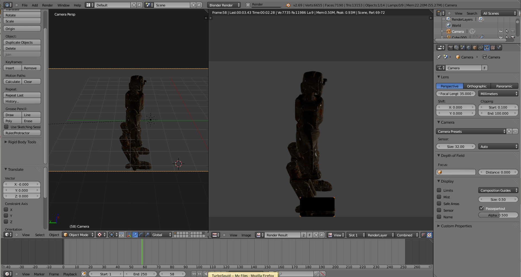This screenshot has width=521, height=277.
Task: Open the Render Layers properties tab
Action: coord(456,47)
